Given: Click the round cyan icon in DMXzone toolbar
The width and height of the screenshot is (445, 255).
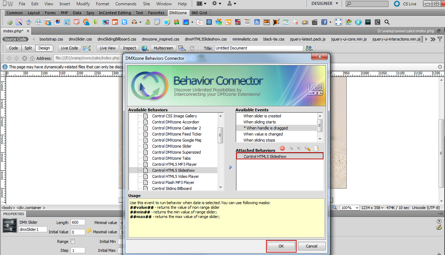Looking at the screenshot, I should tap(358, 22).
